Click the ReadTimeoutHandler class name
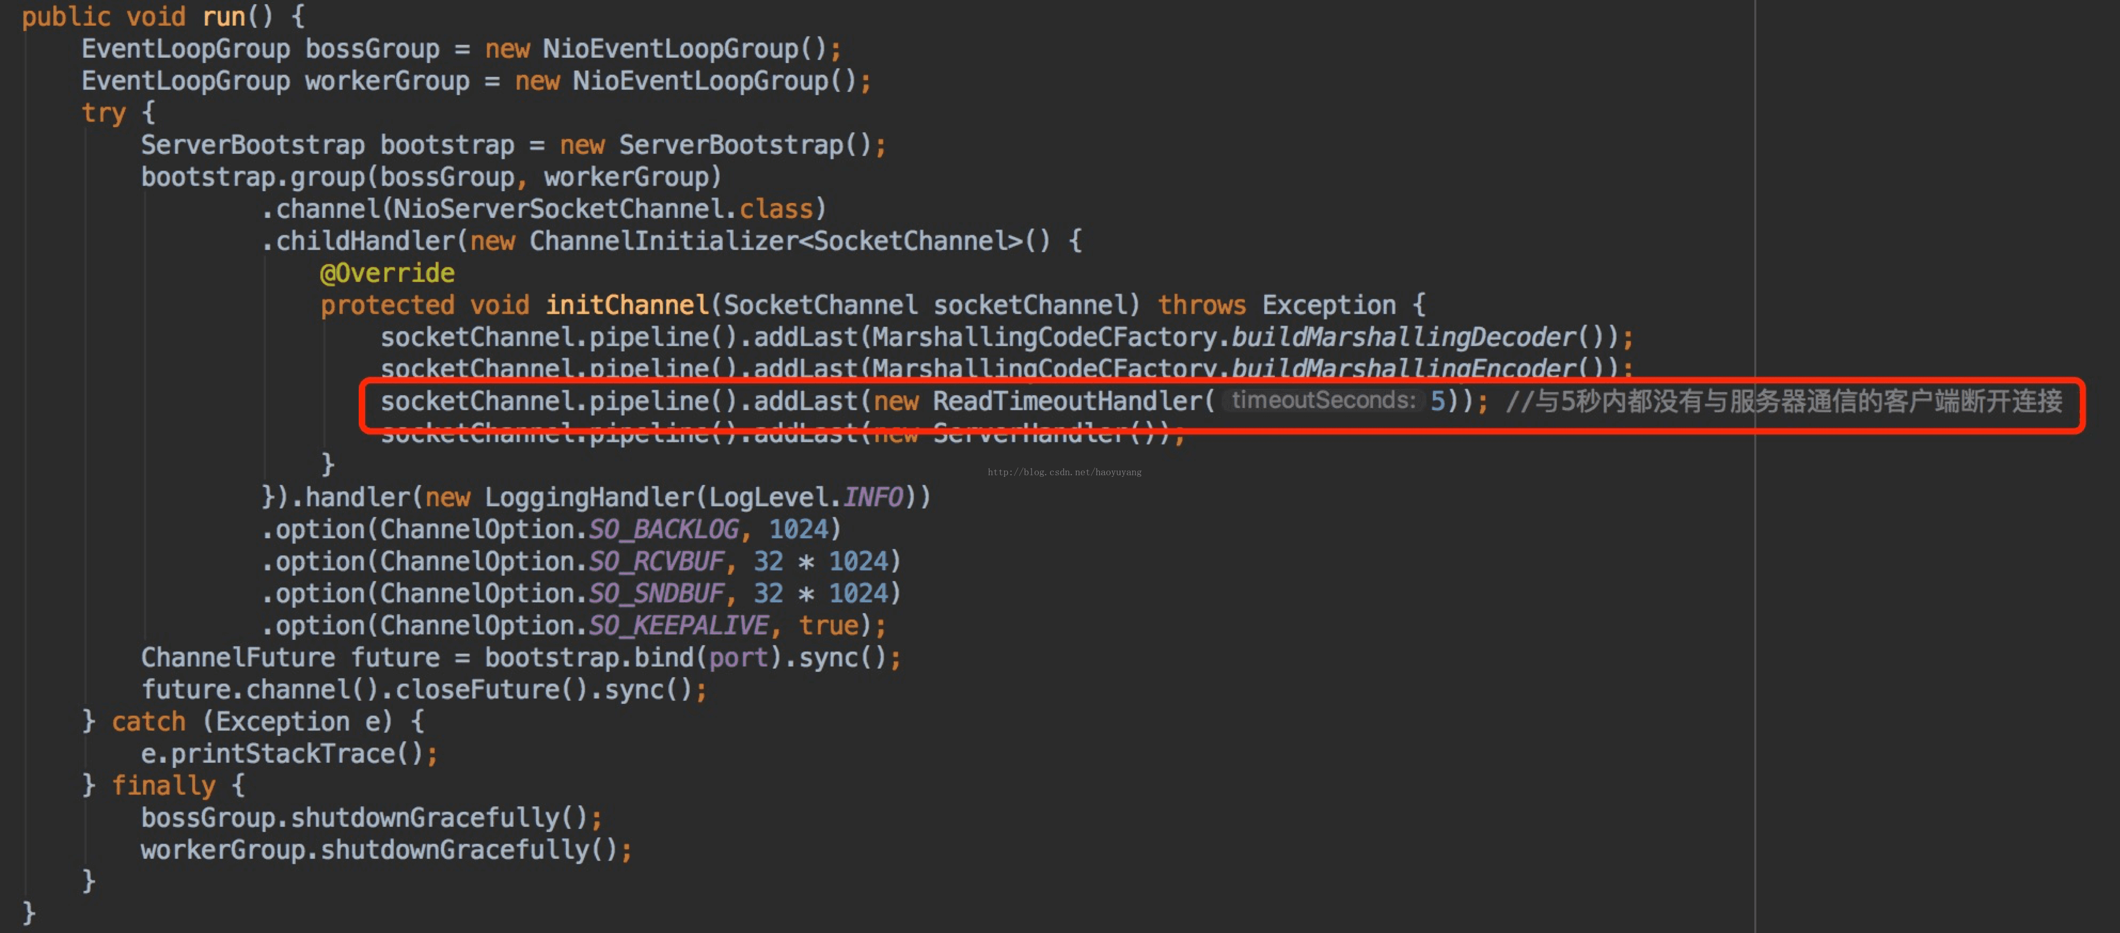 point(1067,401)
